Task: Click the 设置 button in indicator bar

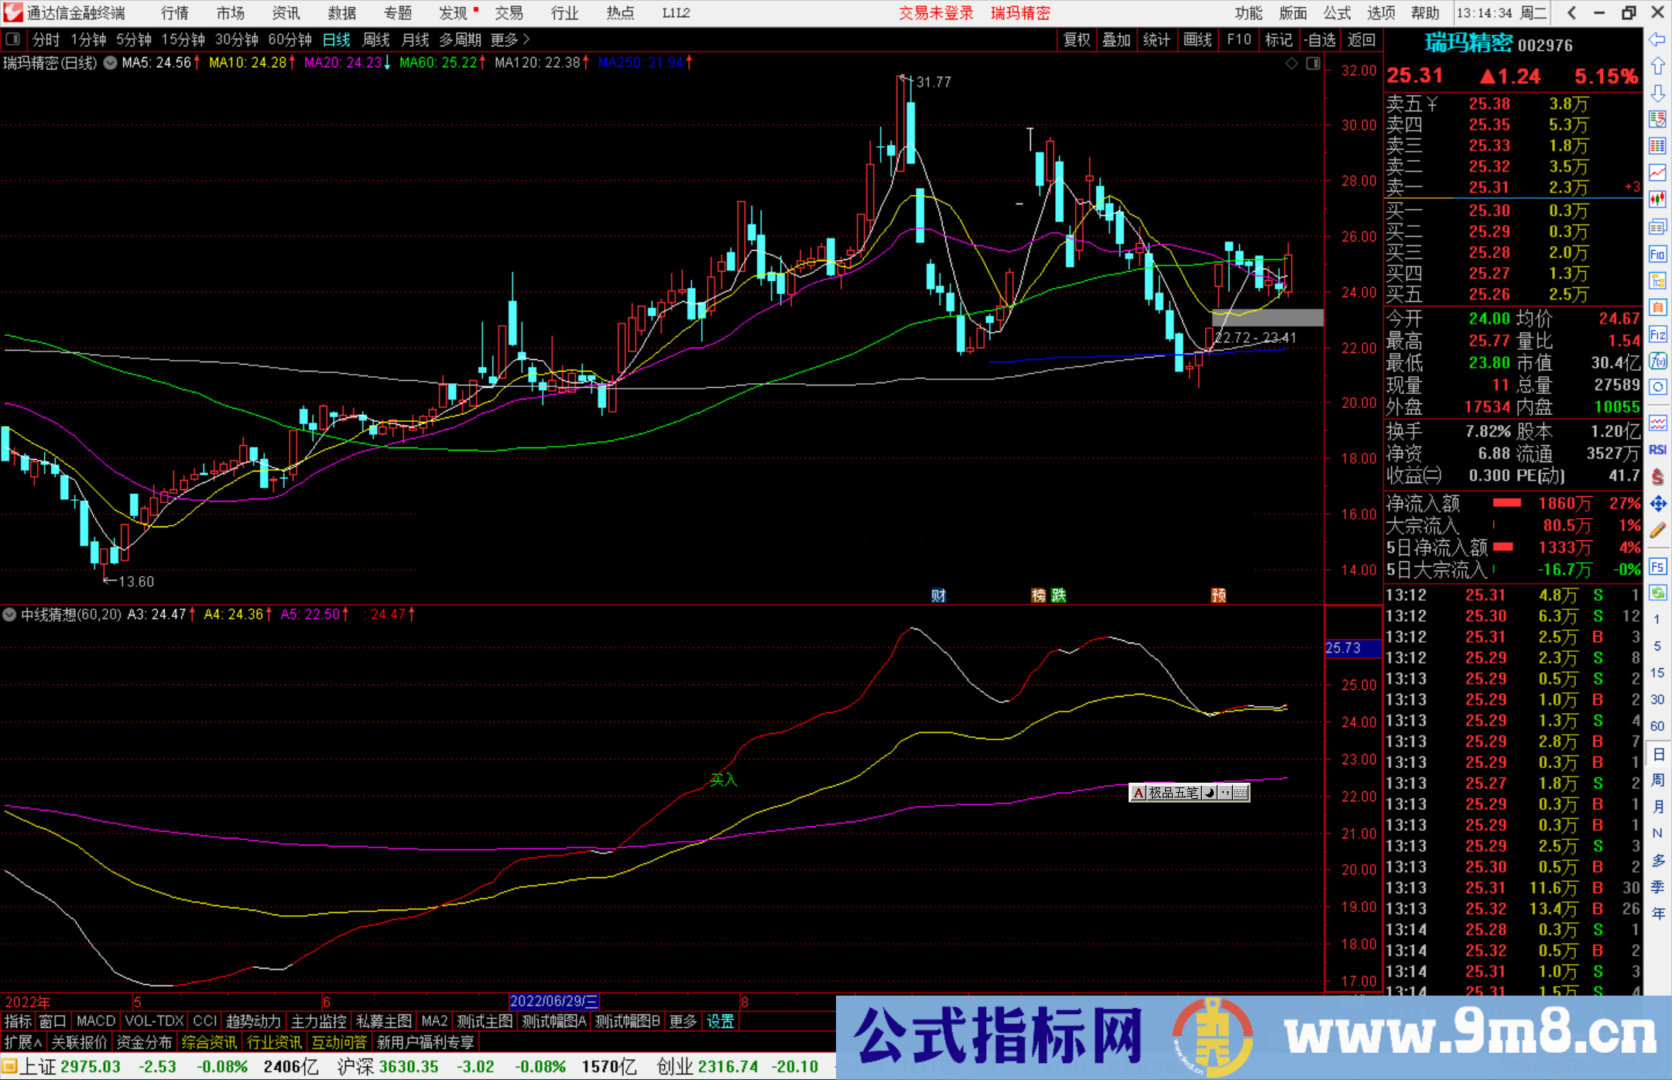Action: [x=720, y=1021]
